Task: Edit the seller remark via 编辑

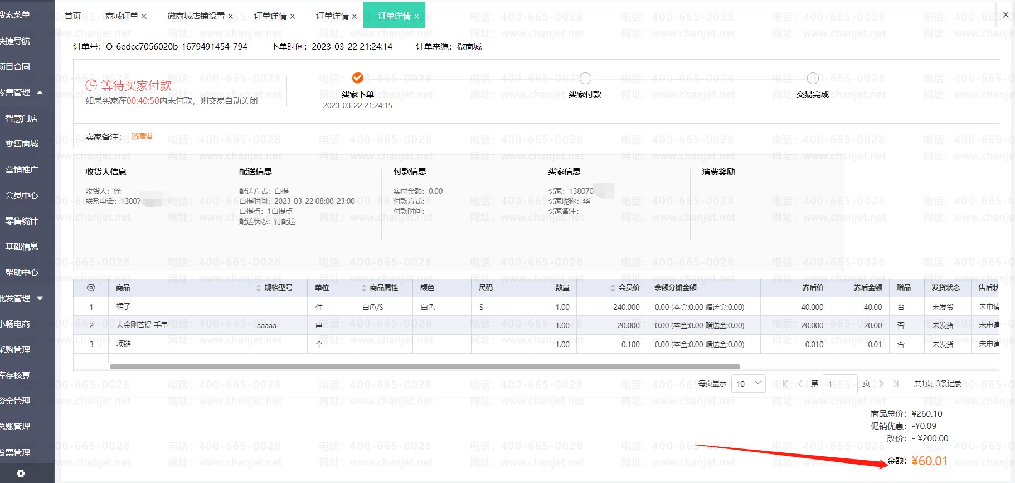Action: pos(142,136)
